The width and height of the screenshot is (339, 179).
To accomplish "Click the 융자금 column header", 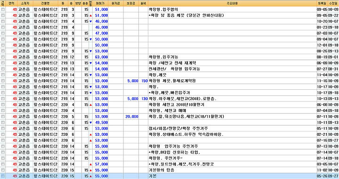I will click(x=116, y=3).
